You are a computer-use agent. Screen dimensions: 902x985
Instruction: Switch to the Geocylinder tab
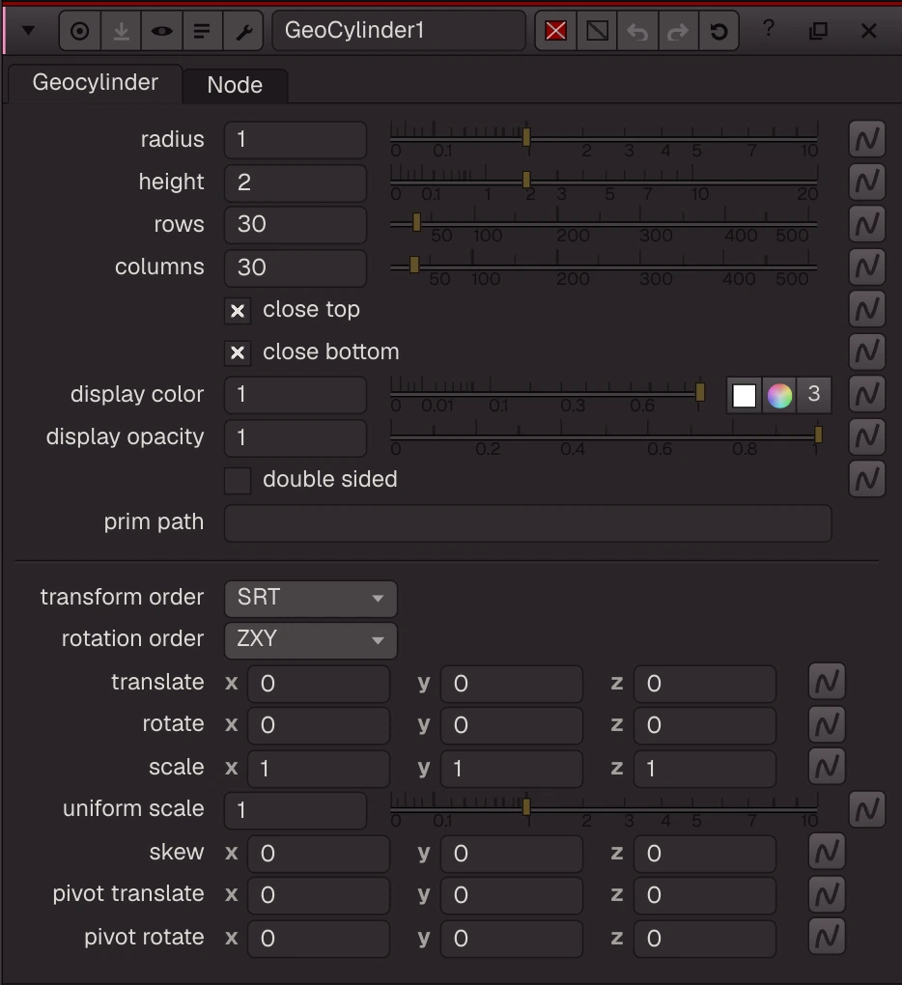pyautogui.click(x=96, y=83)
